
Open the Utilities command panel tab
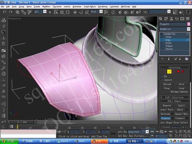point(188,19)
